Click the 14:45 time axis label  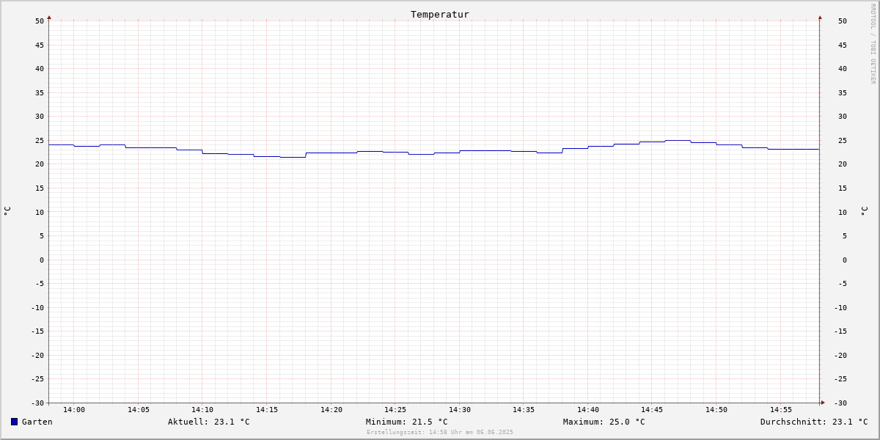pyautogui.click(x=652, y=409)
